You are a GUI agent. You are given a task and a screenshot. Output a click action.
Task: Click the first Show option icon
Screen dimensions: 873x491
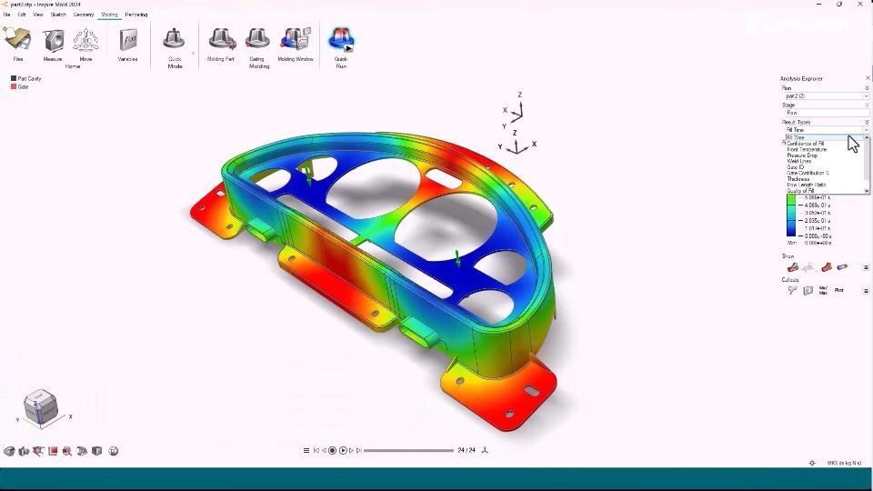(793, 267)
